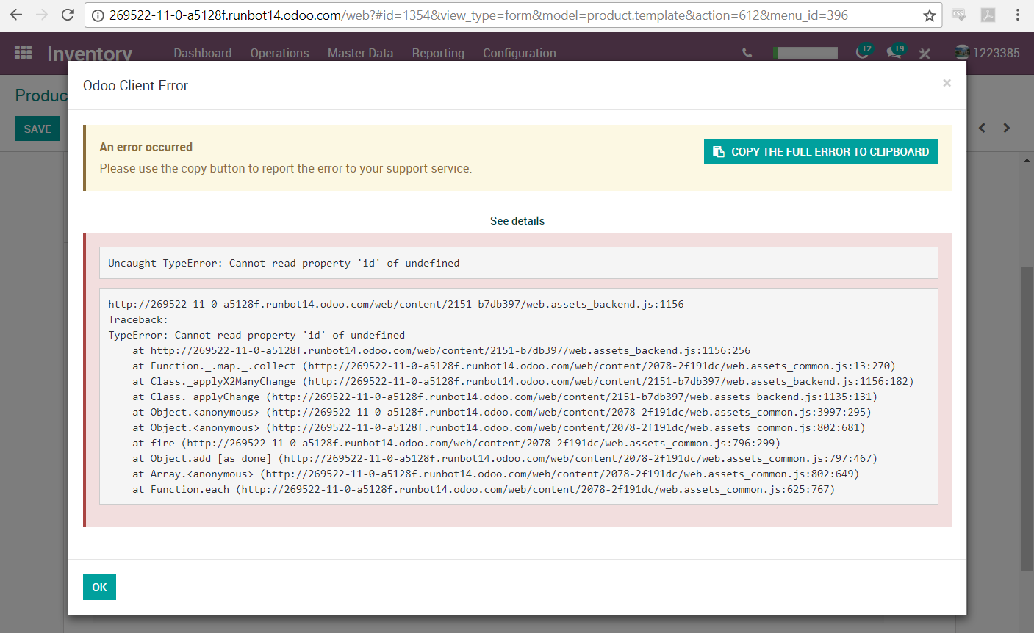Screen dimensions: 1034x633
Task: Navigate to the previous record chevron
Action: tap(982, 127)
